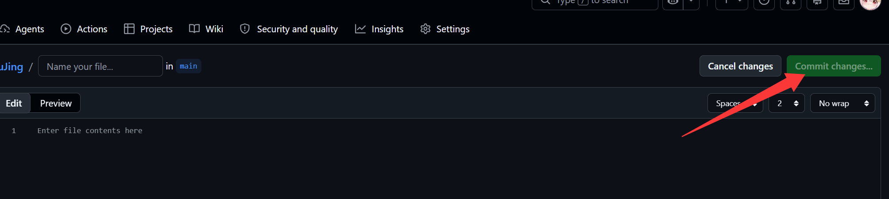Click the Copilot icon in header

click(673, 3)
